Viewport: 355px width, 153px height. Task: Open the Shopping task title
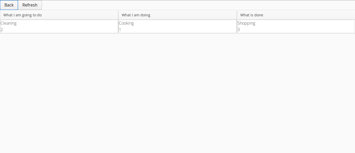point(246,23)
